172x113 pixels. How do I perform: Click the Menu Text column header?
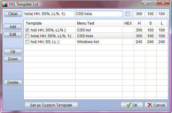tap(99, 23)
